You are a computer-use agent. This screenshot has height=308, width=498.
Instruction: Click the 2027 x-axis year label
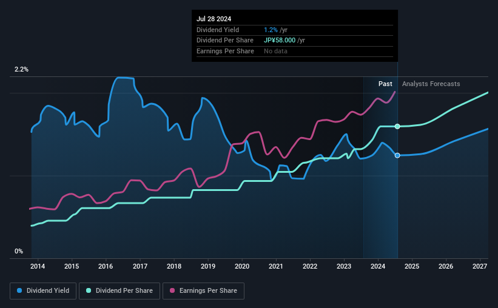click(480, 266)
